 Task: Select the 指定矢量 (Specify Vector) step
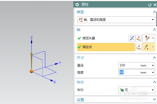point(89,38)
